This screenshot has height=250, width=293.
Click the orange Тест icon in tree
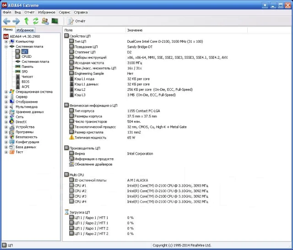pyautogui.click(x=12, y=152)
